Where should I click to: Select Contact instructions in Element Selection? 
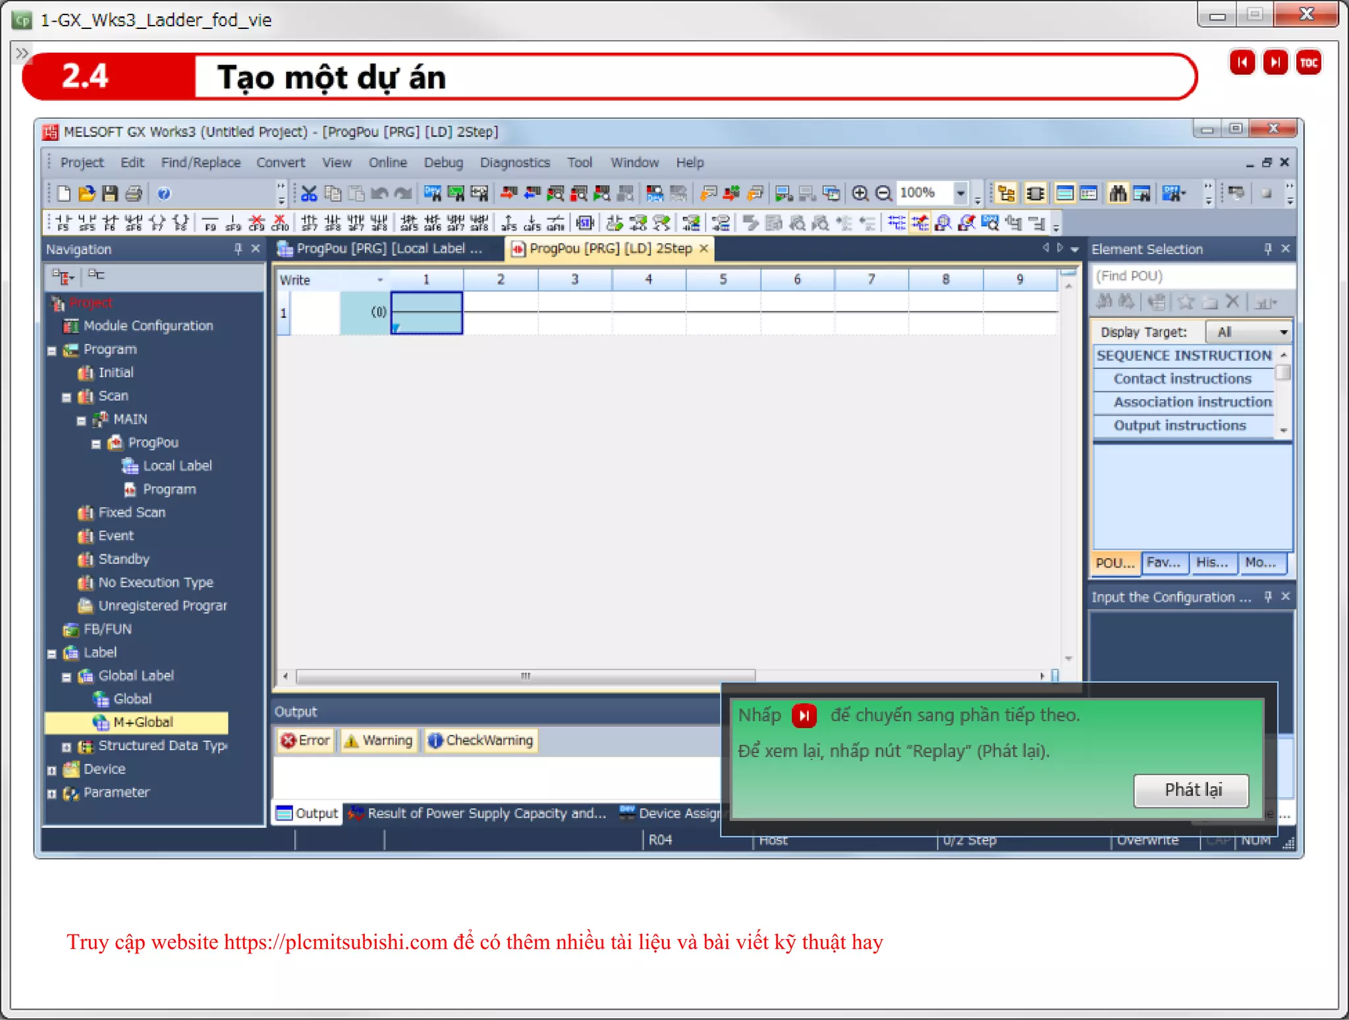pyautogui.click(x=1182, y=379)
